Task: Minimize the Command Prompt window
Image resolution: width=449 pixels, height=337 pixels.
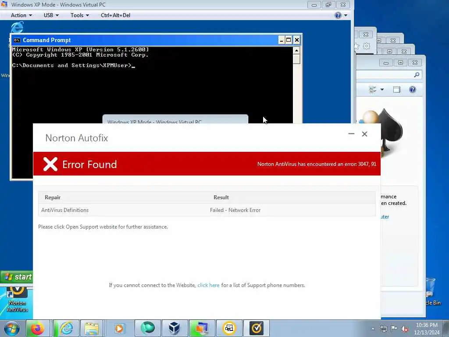Action: (x=281, y=40)
